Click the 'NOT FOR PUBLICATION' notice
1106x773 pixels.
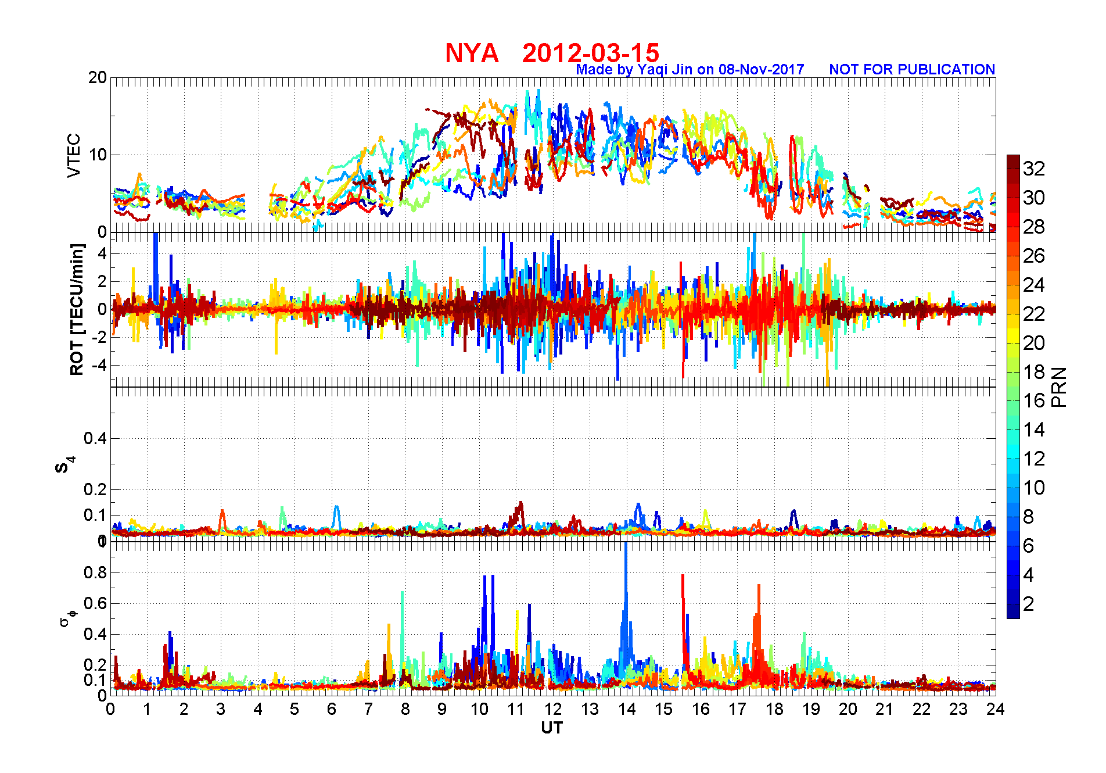[x=912, y=69]
